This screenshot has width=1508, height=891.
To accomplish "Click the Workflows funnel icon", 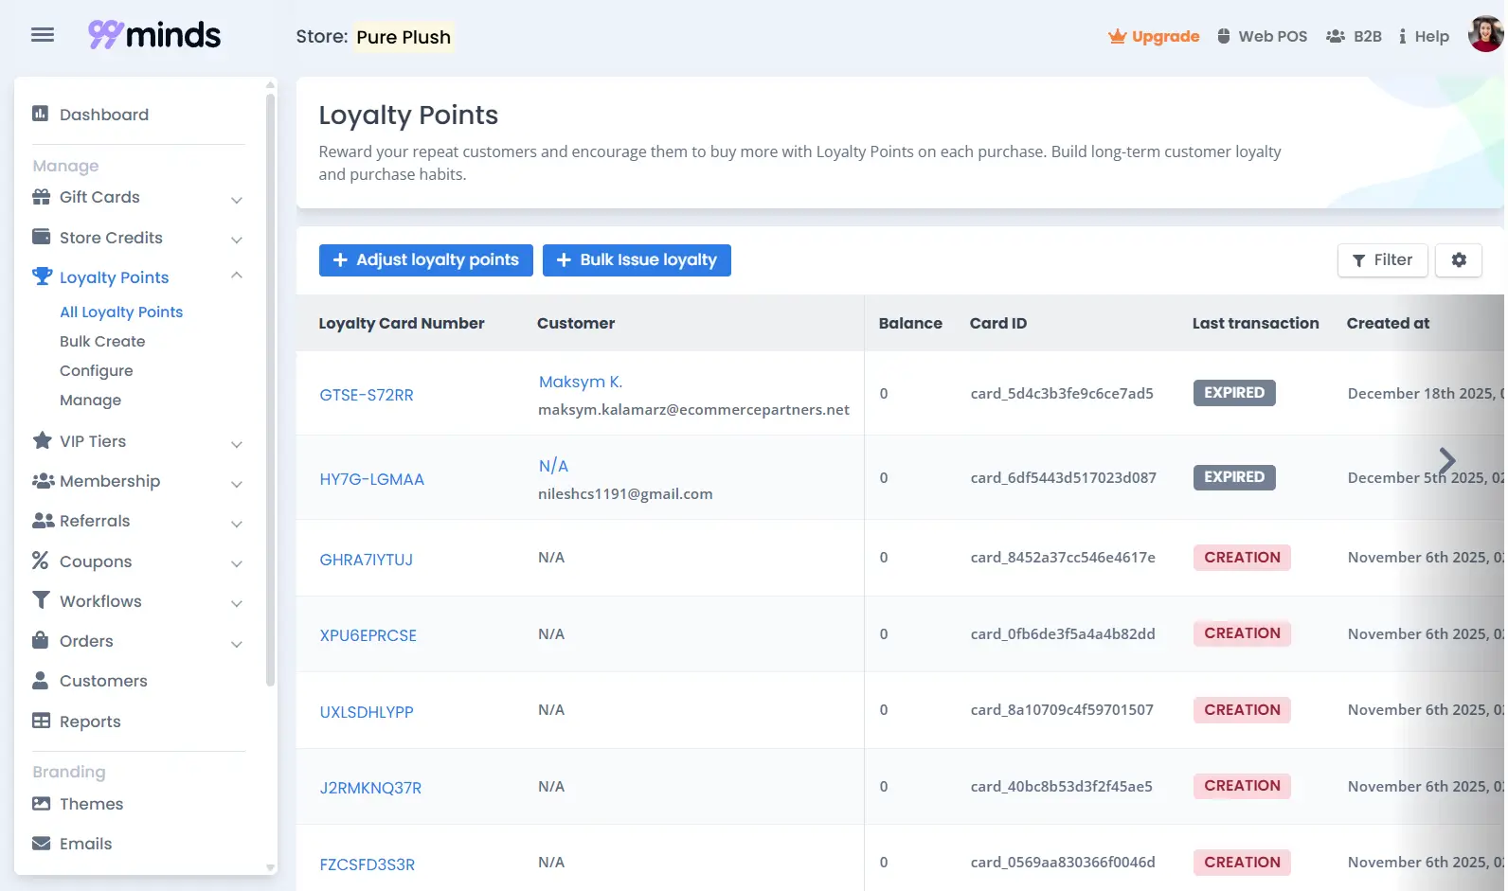I will (x=41, y=600).
